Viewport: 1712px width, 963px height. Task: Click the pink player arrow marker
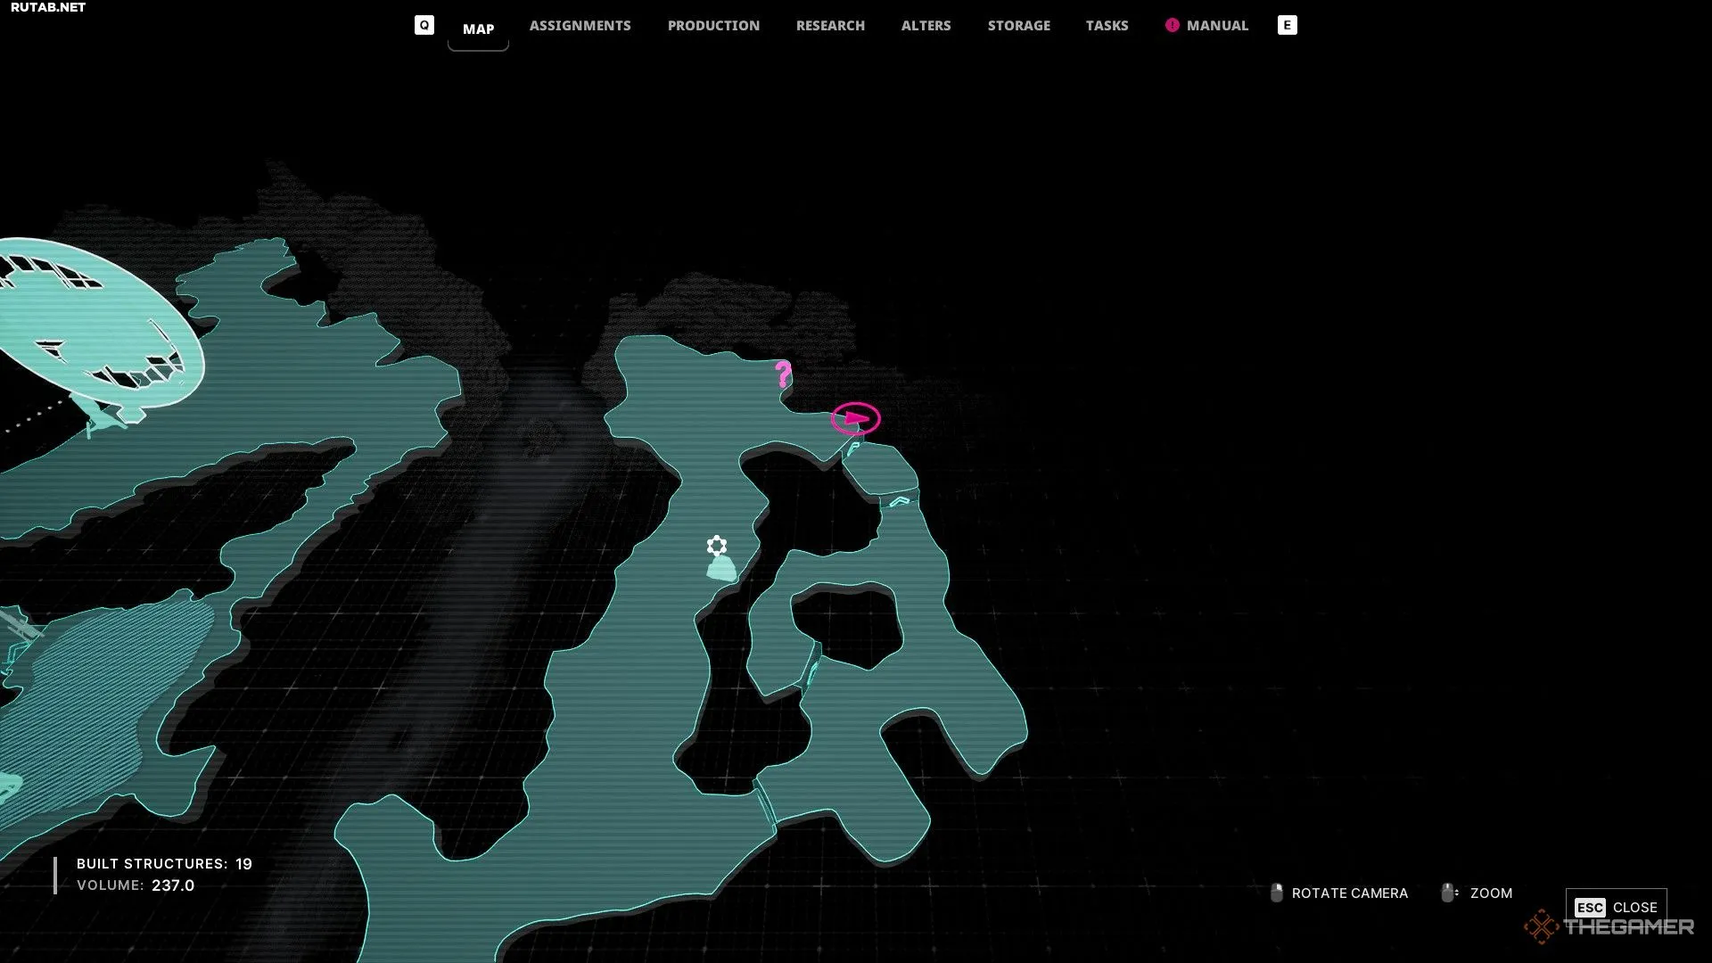856,418
